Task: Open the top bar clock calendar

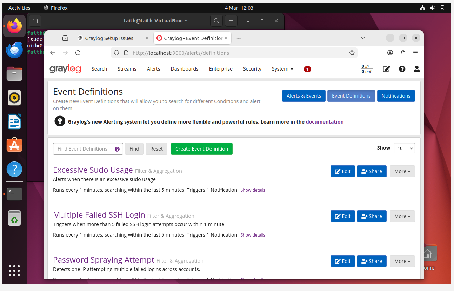Action: (239, 8)
